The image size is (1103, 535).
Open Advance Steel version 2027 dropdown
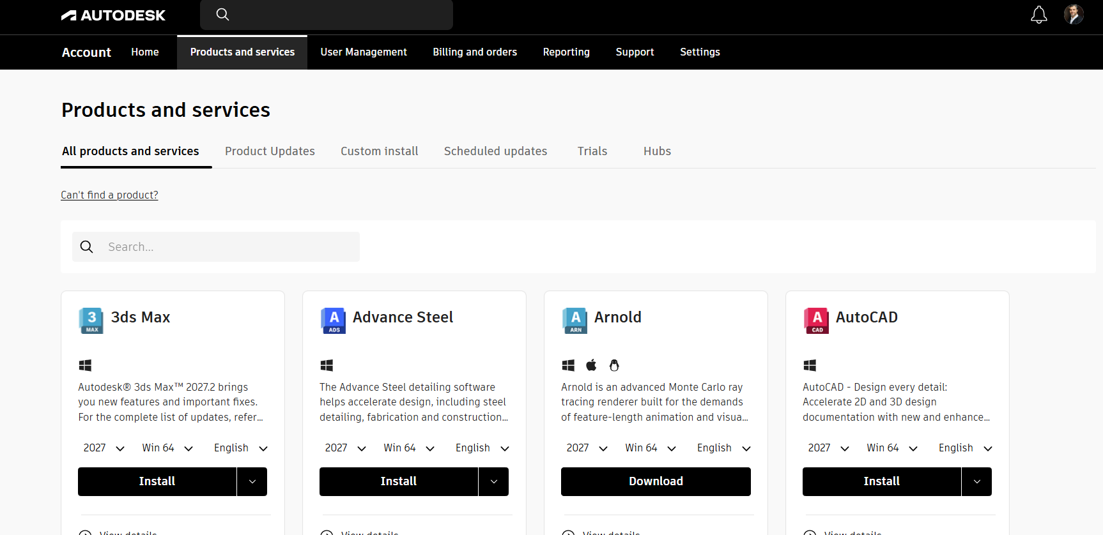(x=345, y=448)
